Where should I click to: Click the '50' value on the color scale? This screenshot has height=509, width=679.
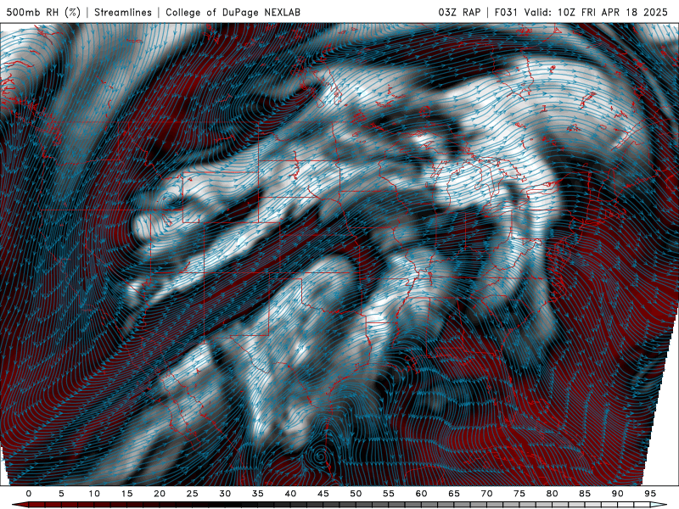356,494
